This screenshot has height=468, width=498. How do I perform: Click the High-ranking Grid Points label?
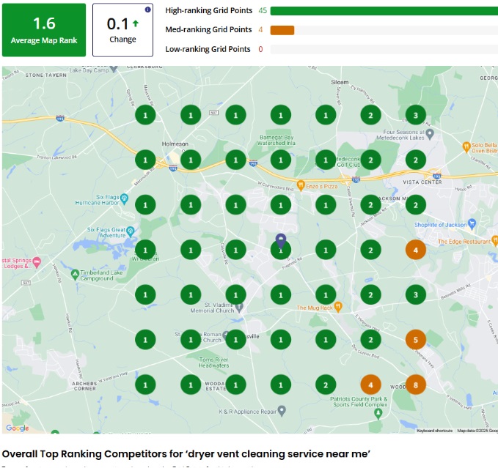(x=209, y=10)
